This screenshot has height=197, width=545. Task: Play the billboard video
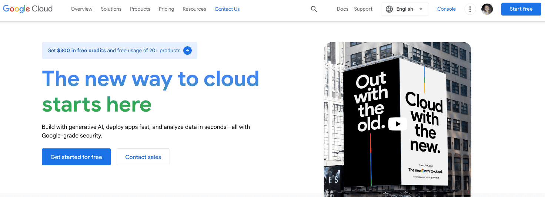398,124
